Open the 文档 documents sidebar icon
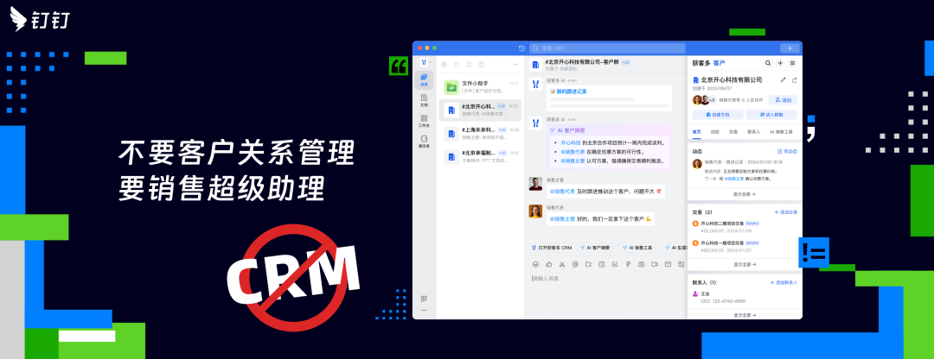 [424, 100]
